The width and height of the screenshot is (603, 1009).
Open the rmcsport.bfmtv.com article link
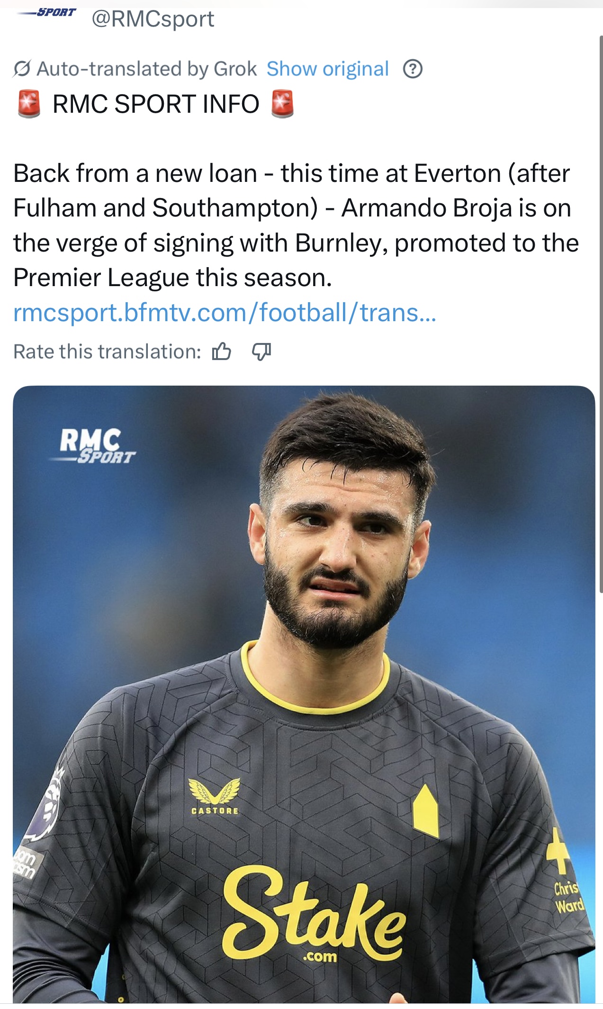pos(225,313)
